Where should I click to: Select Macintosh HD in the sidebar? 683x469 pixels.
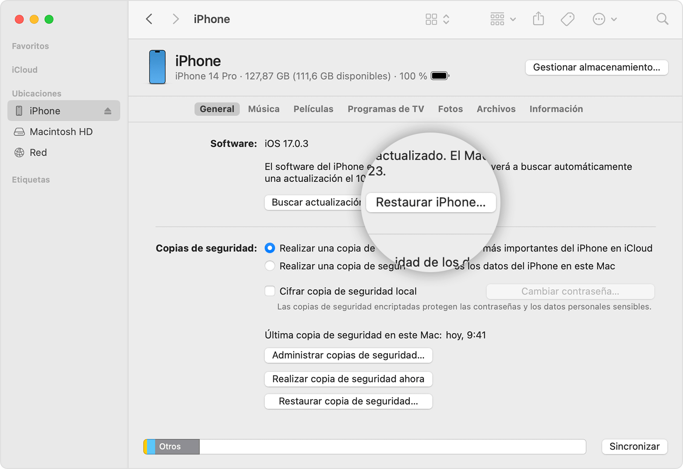[61, 132]
